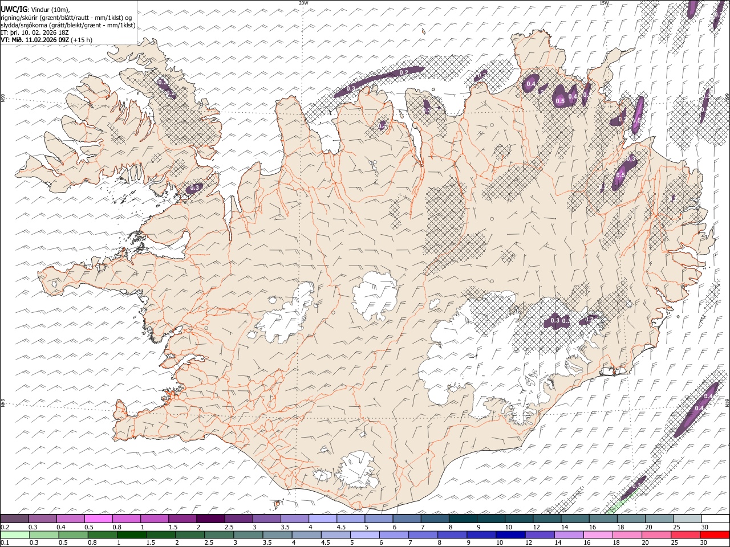Pick the bright pink 0.5 swatch in the upper legend
The height and width of the screenshot is (547, 730).
[98, 519]
